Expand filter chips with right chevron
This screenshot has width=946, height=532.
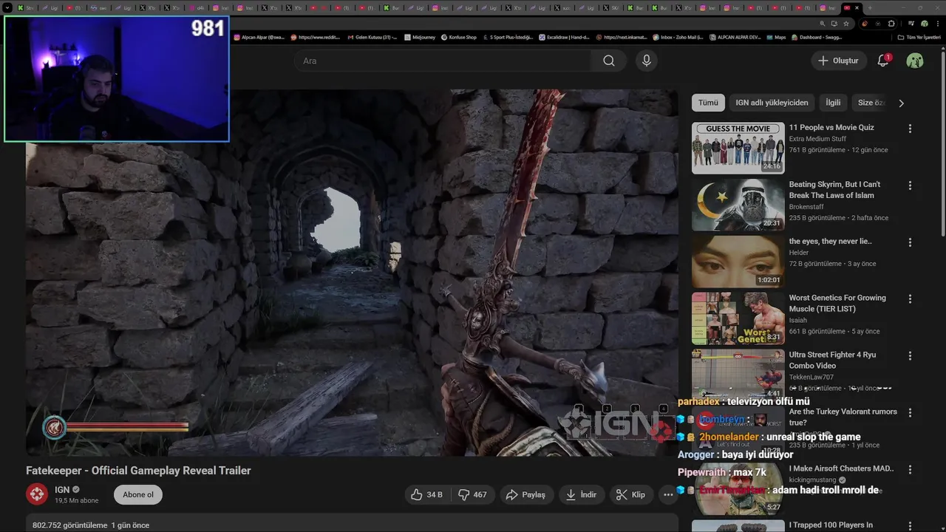coord(901,103)
